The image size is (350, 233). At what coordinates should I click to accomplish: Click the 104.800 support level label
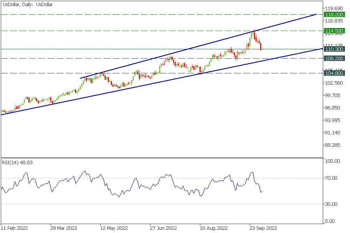(x=334, y=73)
